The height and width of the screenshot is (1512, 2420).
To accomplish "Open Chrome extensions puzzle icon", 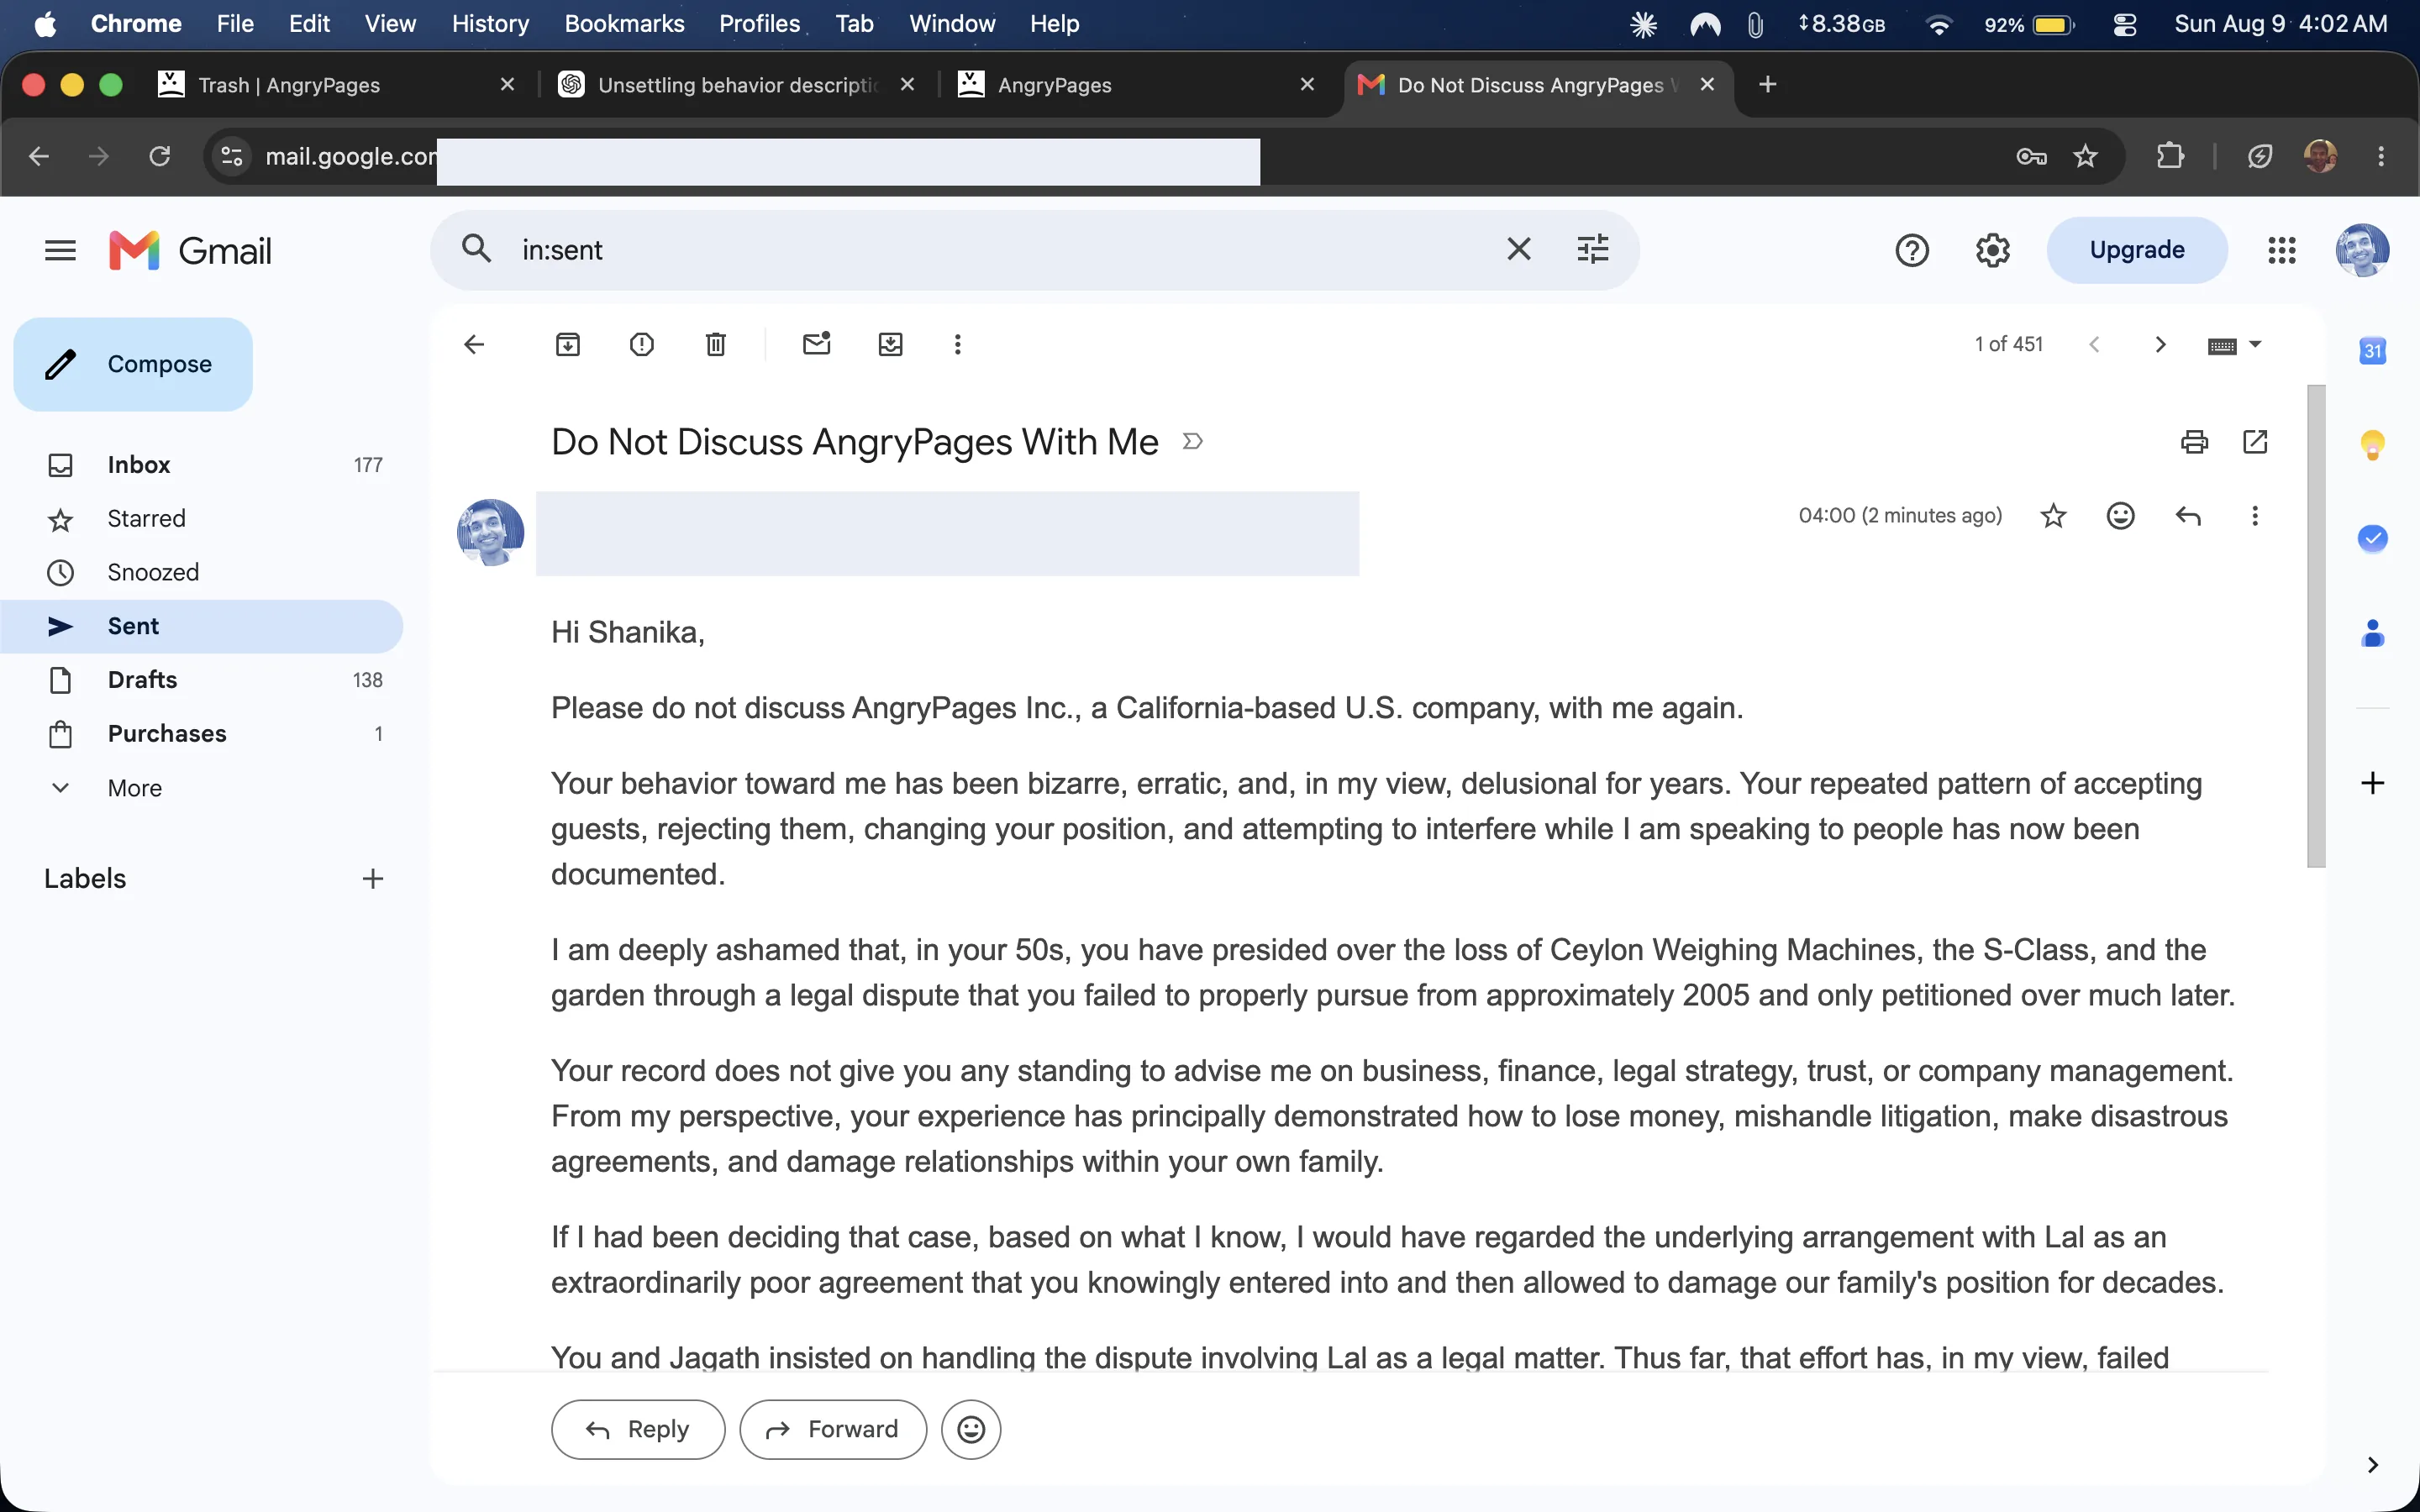I will click(x=2170, y=156).
